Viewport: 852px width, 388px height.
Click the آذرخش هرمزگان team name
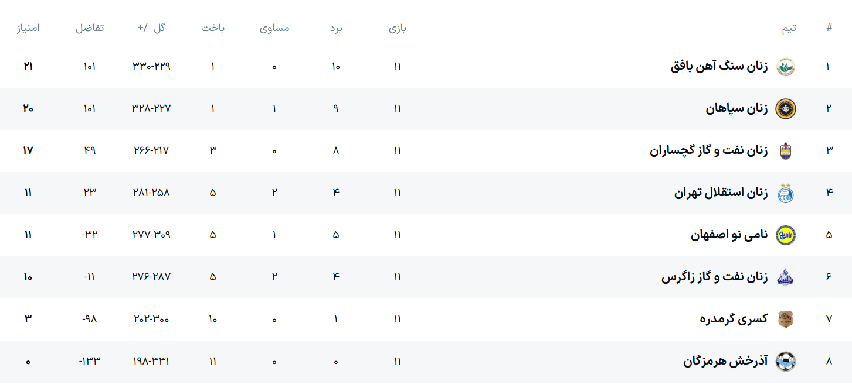tap(725, 362)
